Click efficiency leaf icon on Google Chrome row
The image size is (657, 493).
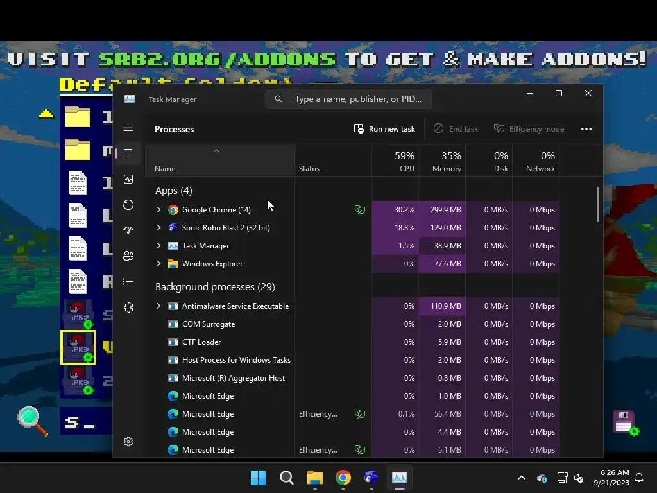(360, 210)
